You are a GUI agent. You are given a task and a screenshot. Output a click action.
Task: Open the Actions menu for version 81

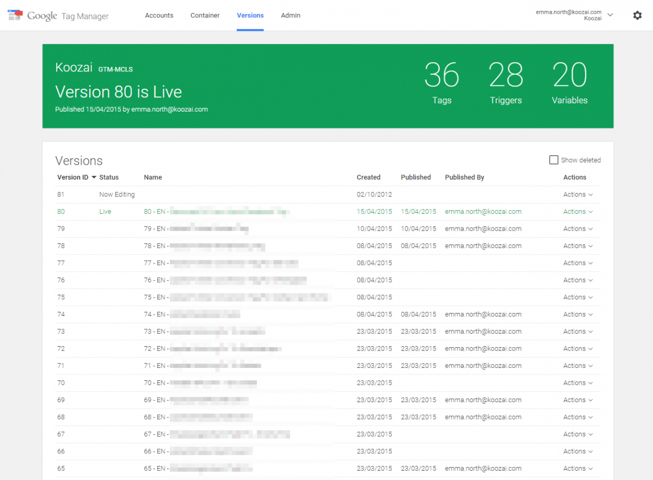coord(578,194)
